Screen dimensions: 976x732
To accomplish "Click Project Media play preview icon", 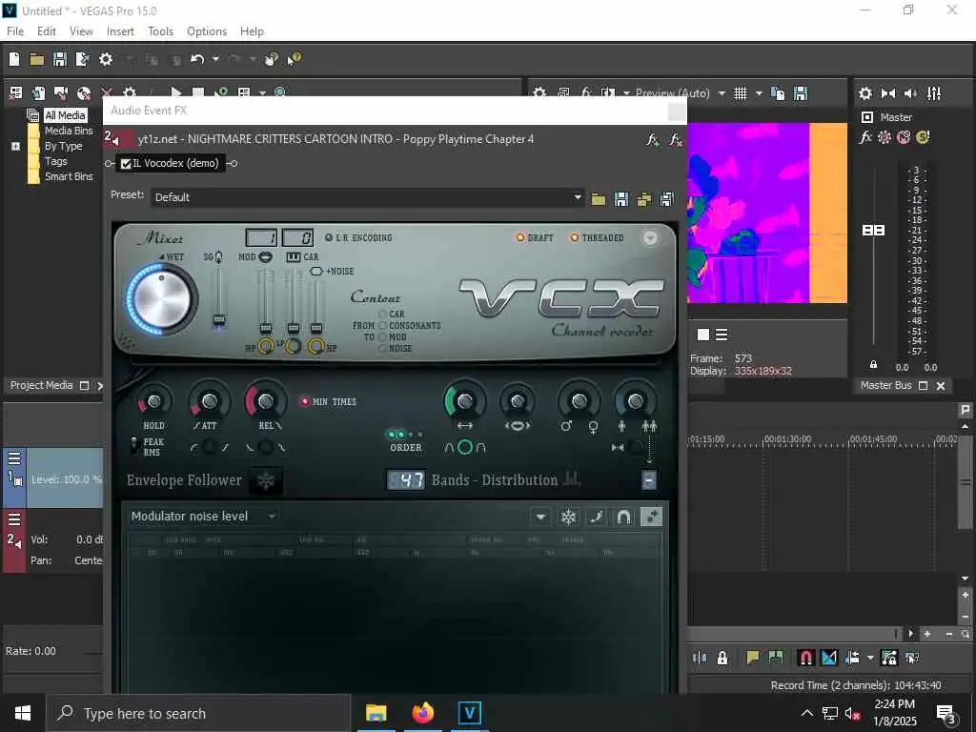I will tap(176, 92).
